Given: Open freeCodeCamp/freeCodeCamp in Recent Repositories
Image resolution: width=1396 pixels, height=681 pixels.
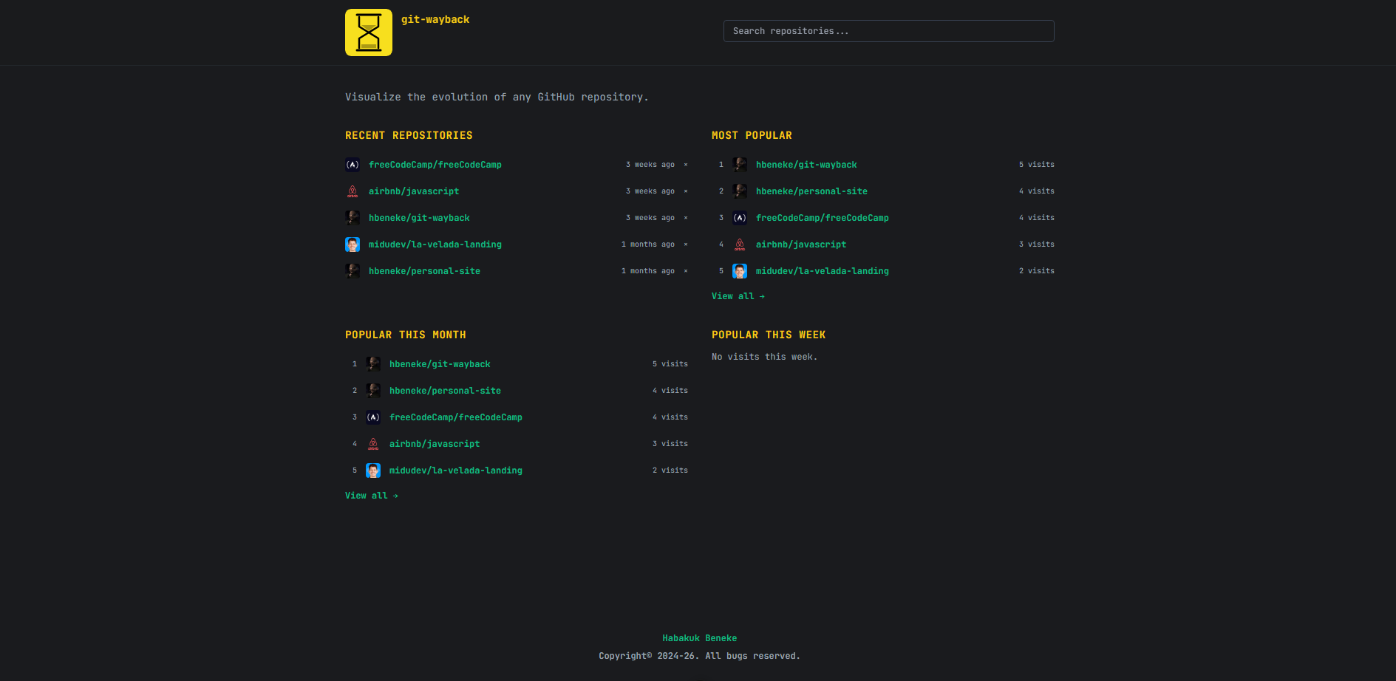Looking at the screenshot, I should 435,165.
